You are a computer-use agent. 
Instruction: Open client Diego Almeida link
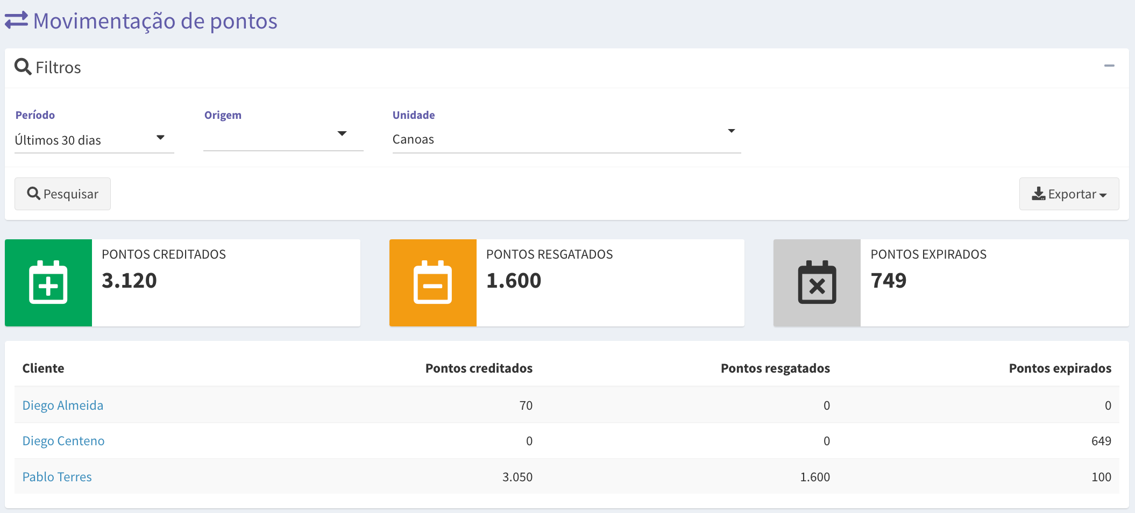(x=63, y=405)
